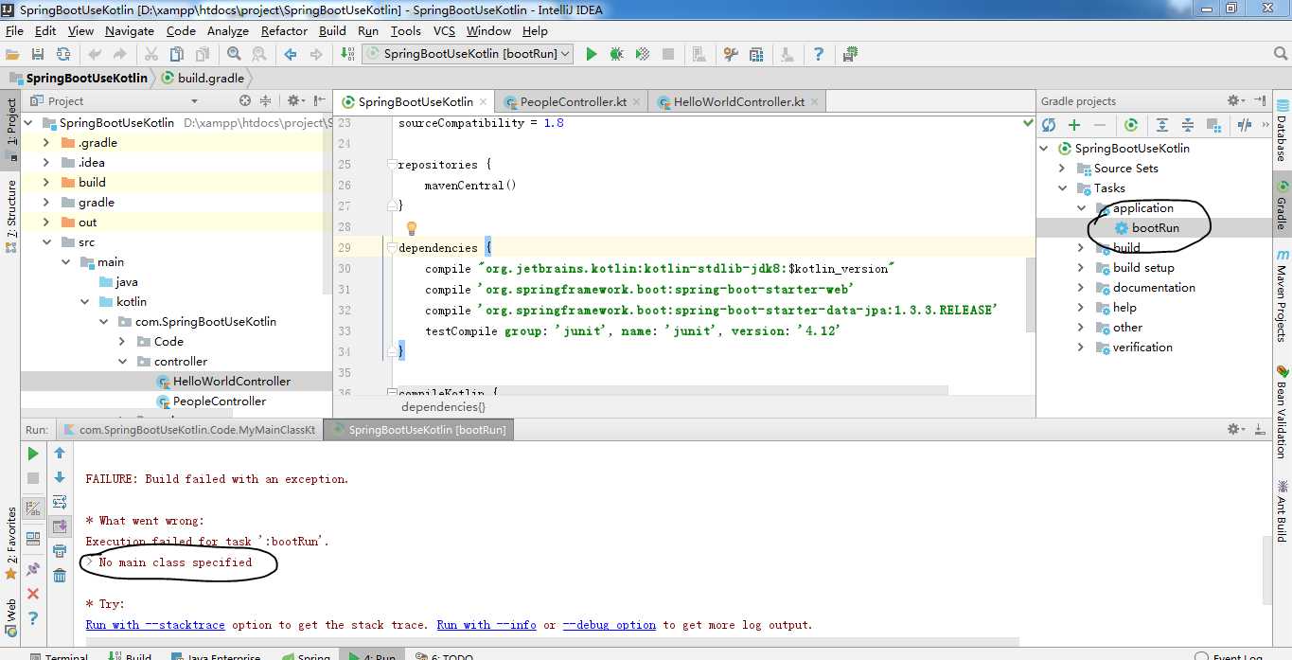This screenshot has width=1292, height=660.
Task: Select bootRun task in Gradle panel
Action: [1155, 227]
